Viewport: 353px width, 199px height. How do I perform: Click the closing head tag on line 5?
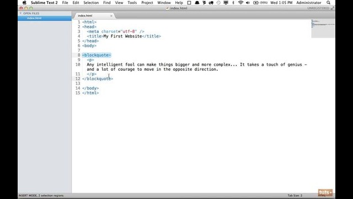point(90,41)
